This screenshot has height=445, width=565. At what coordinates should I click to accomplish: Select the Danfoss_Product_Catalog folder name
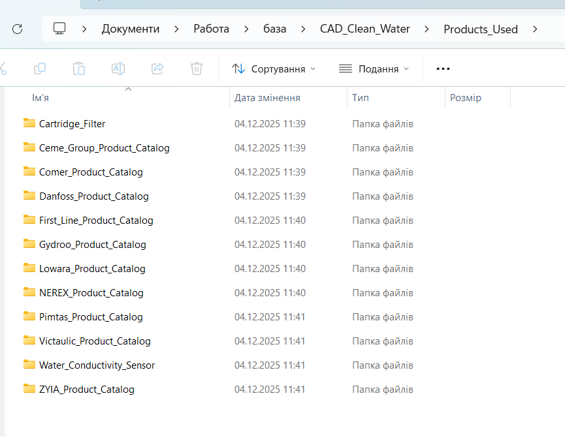tap(93, 196)
